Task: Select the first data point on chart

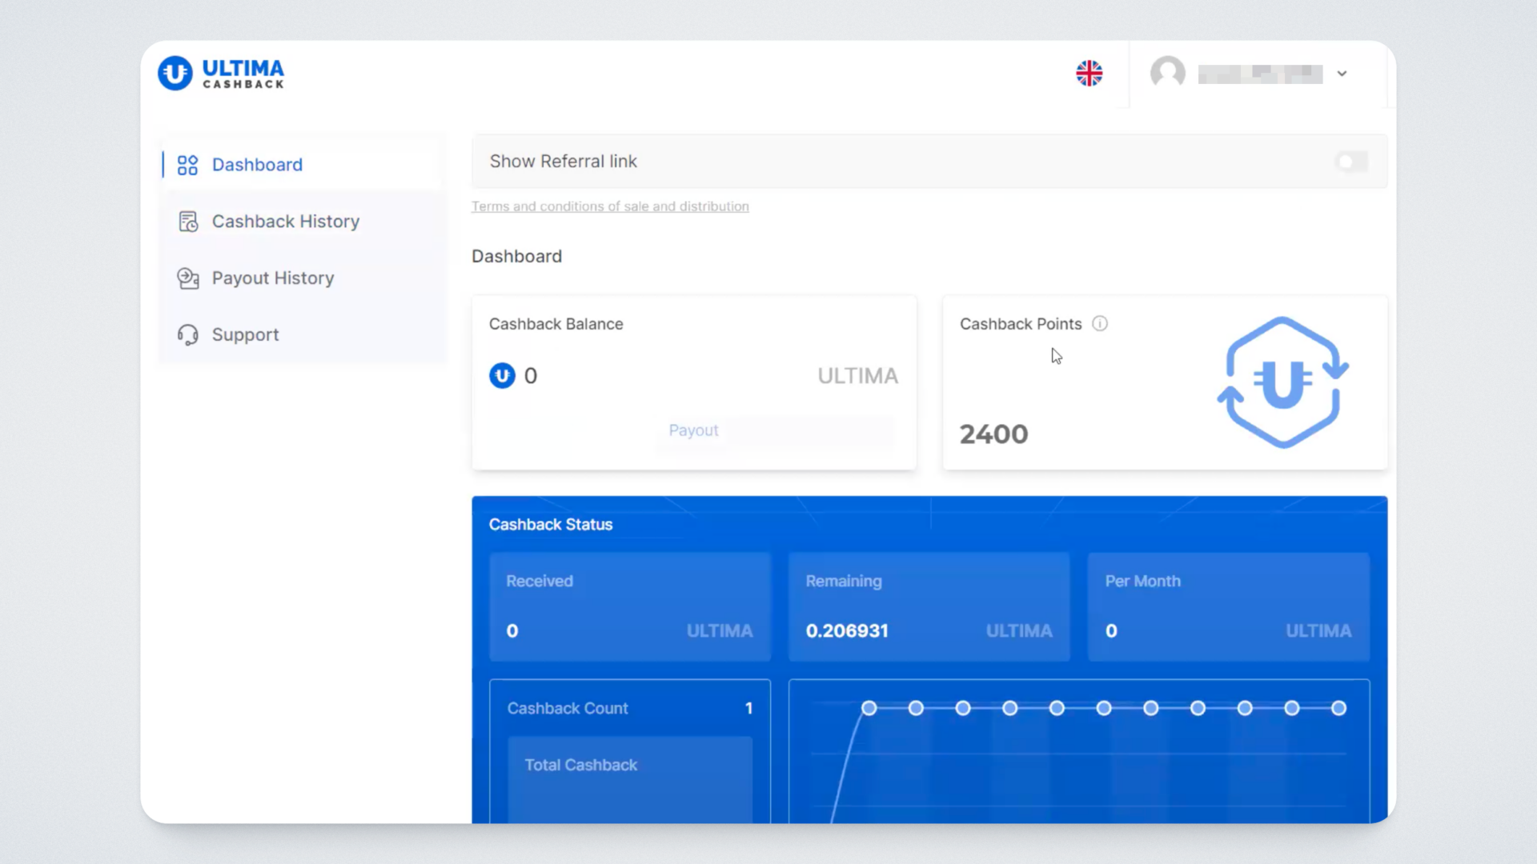Action: (x=869, y=708)
